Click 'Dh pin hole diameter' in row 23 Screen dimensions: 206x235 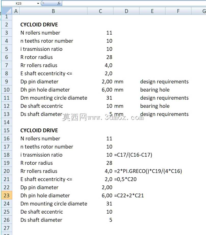45,195
